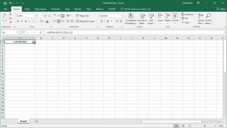227x128 pixels.
Task: Toggle italic formatting
Action: 22,21
